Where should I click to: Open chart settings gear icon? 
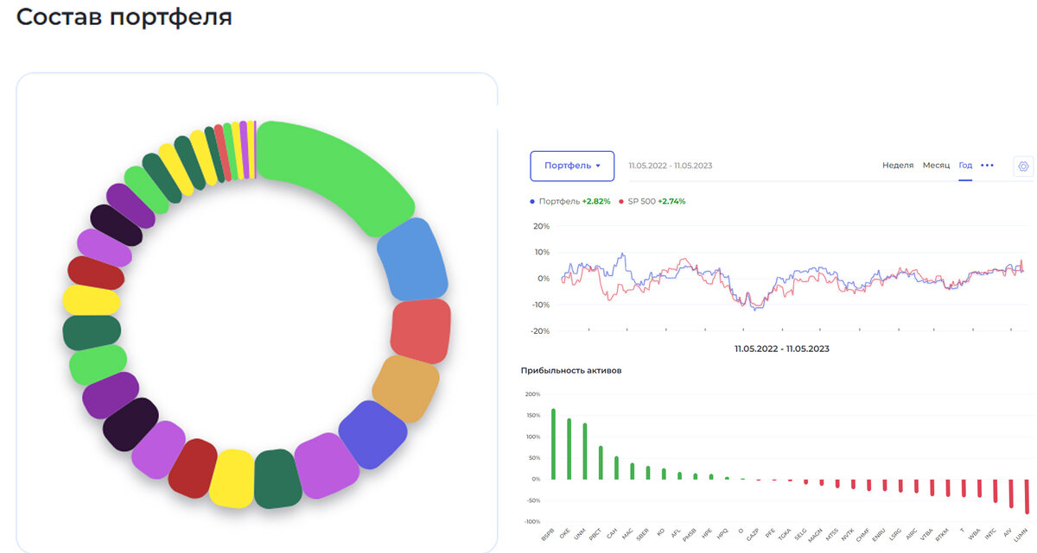1023,166
